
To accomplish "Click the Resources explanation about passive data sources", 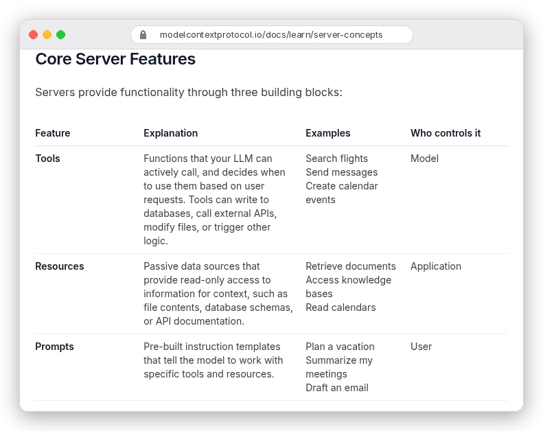I will click(218, 294).
